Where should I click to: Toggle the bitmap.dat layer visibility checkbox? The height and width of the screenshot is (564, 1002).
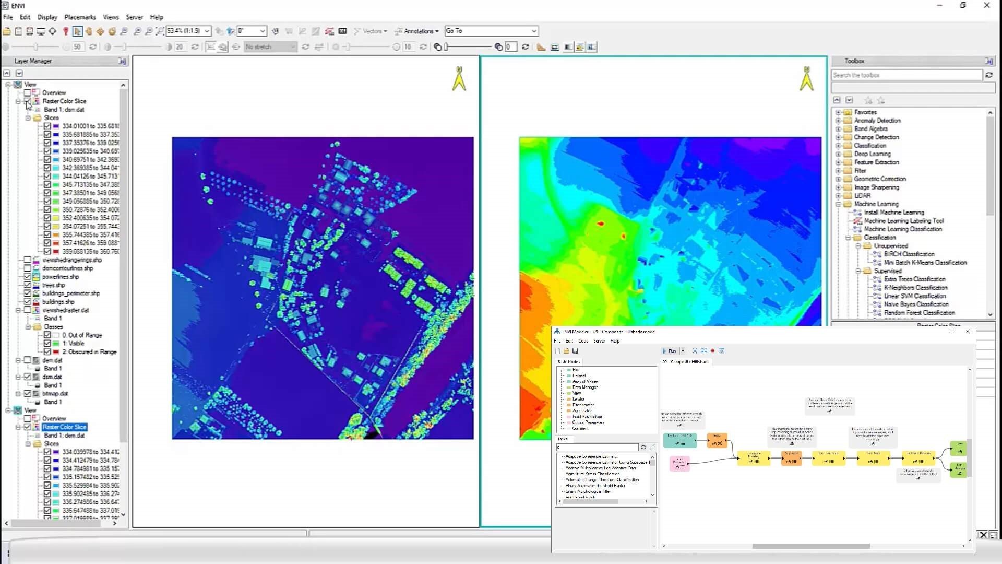coord(28,394)
